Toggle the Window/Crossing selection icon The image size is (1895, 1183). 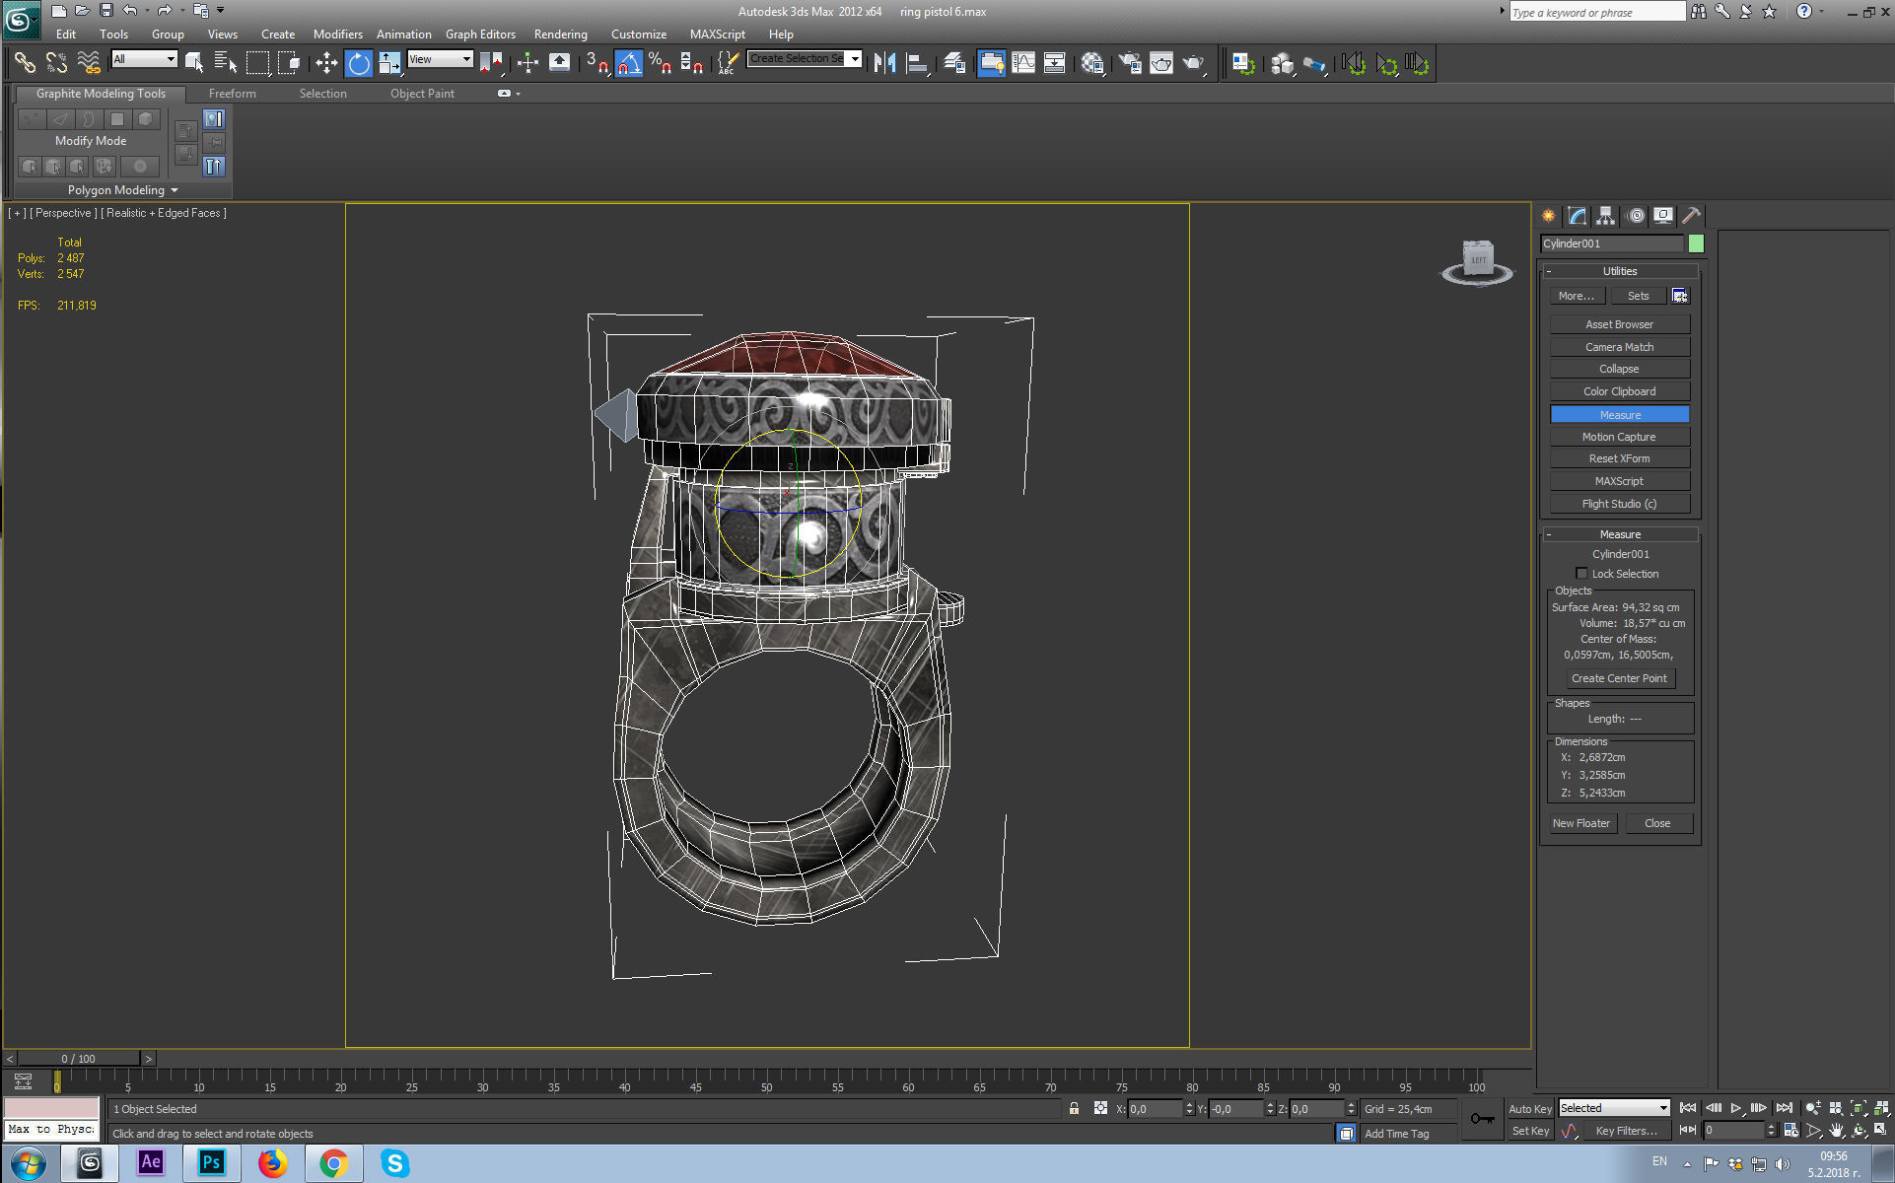[289, 64]
